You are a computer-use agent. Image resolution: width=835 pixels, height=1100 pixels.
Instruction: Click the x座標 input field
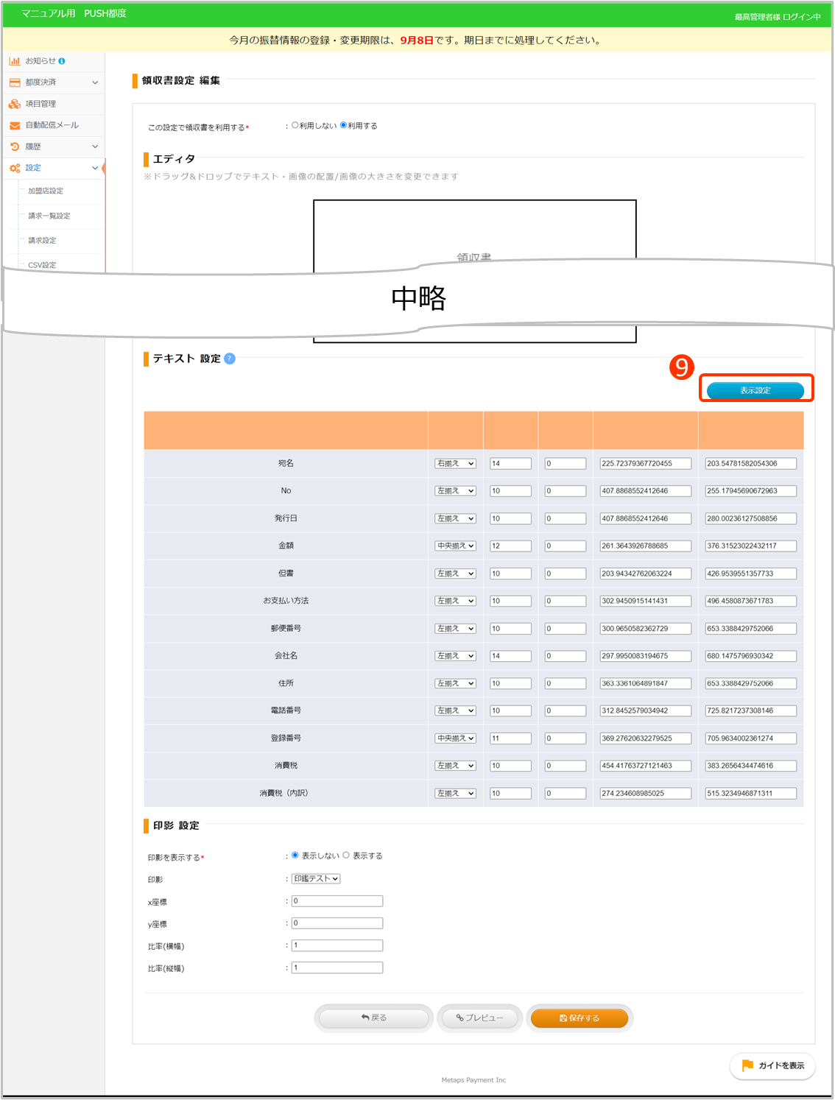pyautogui.click(x=337, y=901)
